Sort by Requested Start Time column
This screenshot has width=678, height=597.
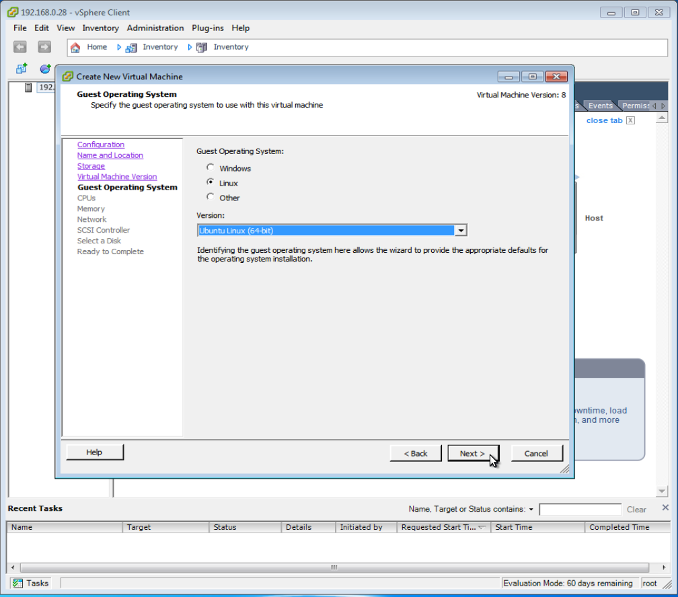[x=444, y=527]
